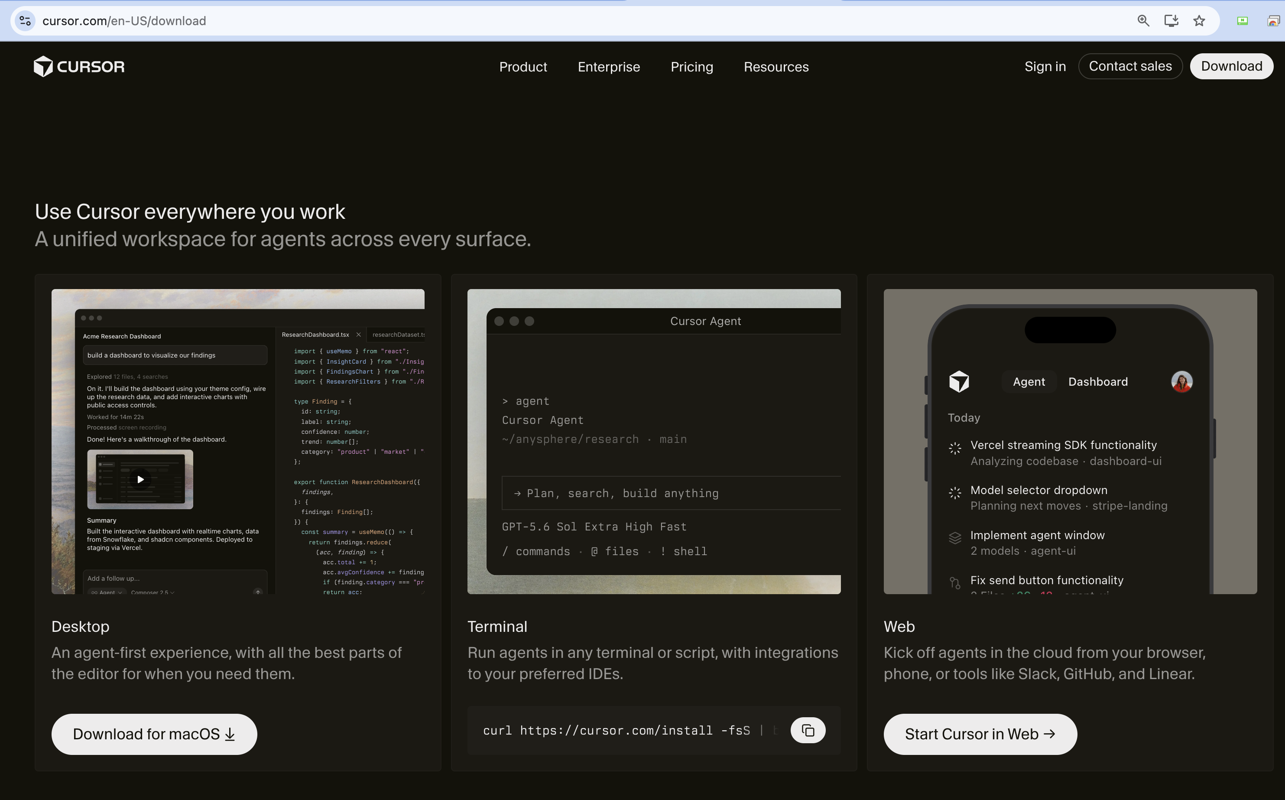Open browser zoom magnifier icon

(1143, 21)
